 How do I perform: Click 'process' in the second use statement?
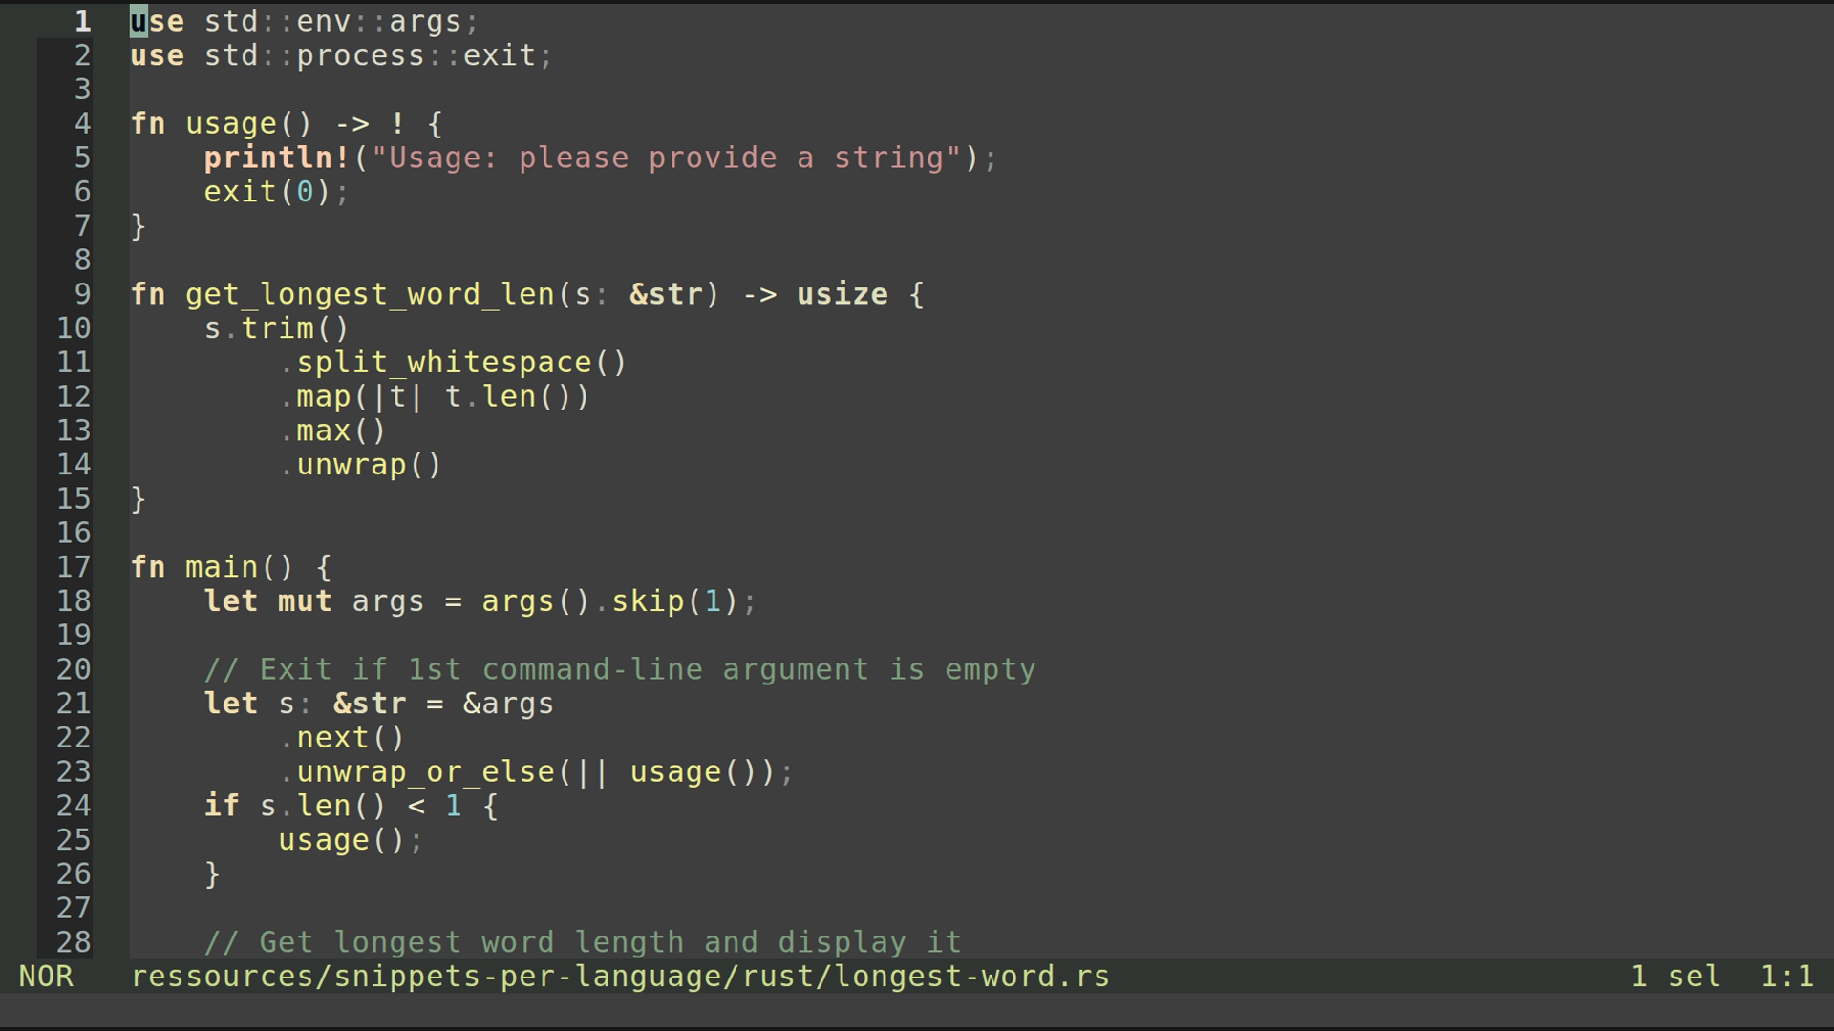[x=360, y=55]
